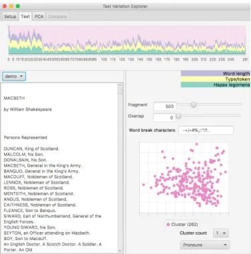The width and height of the screenshot is (251, 254).
Task: Click the Overlap slider handle
Action: click(x=178, y=116)
